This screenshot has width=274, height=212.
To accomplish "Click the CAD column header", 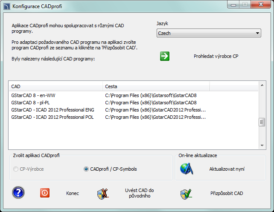I will coord(56,86).
